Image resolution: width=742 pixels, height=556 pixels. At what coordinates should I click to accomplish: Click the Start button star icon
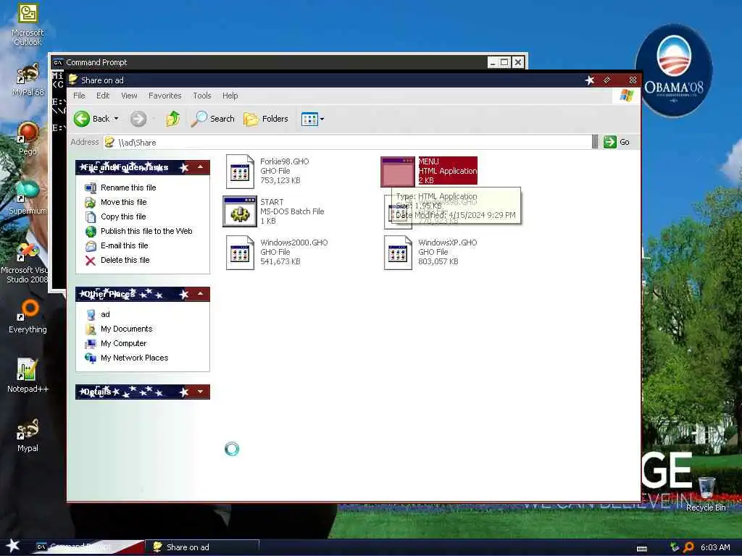click(x=13, y=546)
